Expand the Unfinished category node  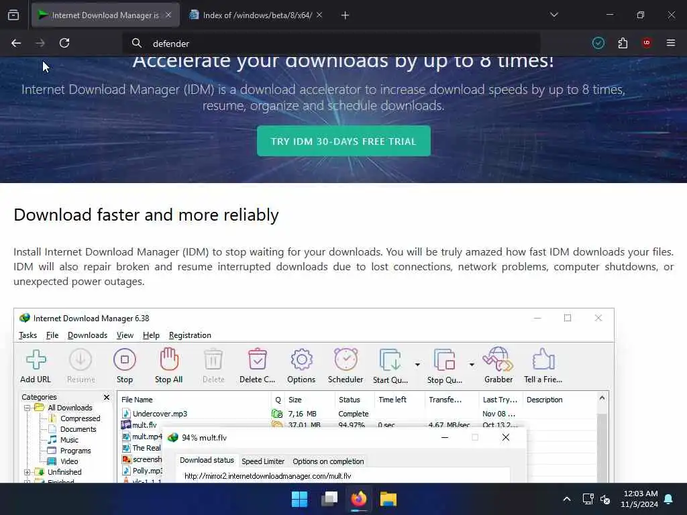[x=27, y=472]
